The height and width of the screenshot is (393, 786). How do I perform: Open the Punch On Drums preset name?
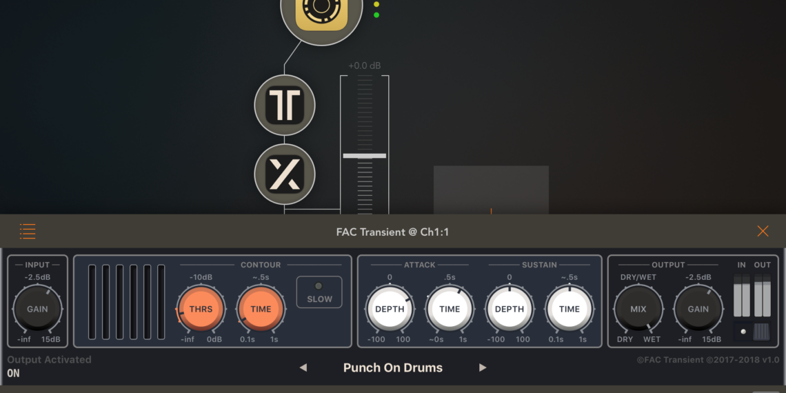pyautogui.click(x=393, y=367)
